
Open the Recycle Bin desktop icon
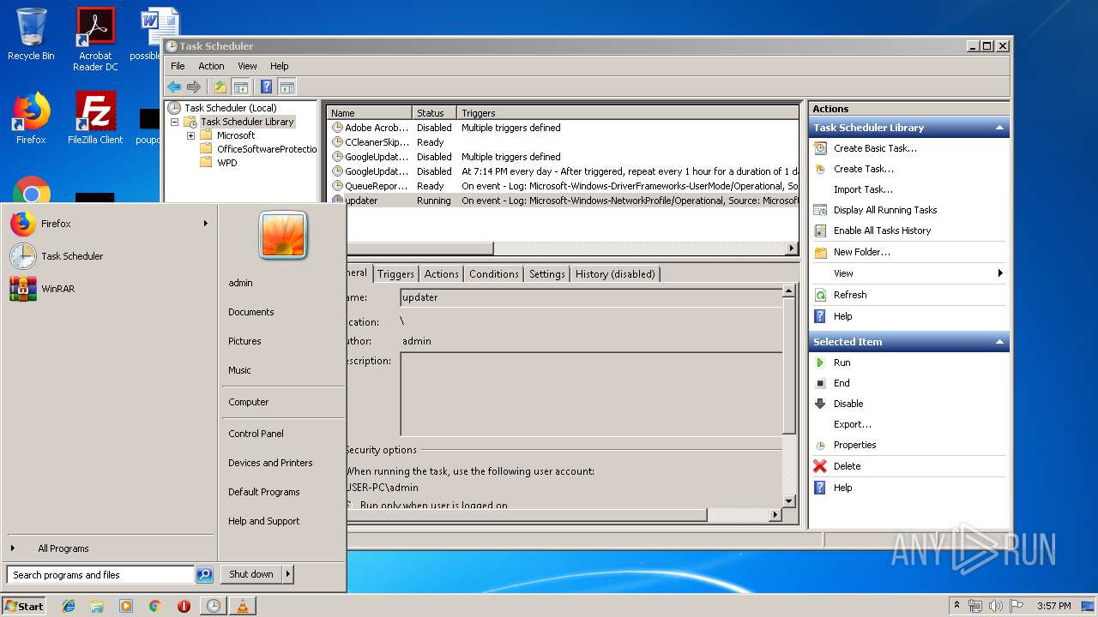(x=31, y=34)
